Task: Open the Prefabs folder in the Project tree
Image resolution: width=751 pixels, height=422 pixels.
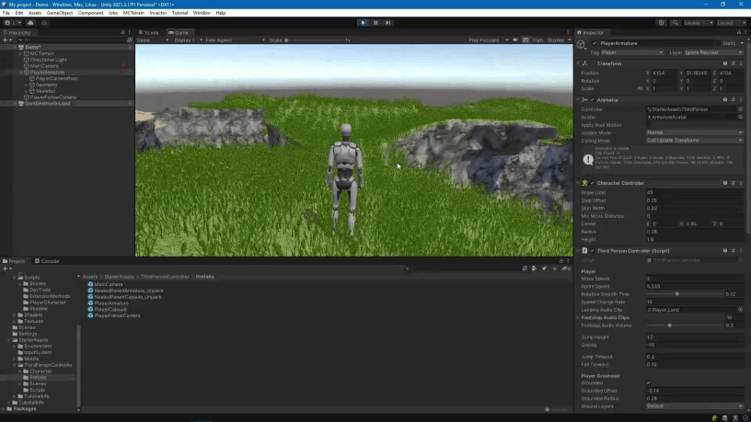Action: tap(39, 378)
